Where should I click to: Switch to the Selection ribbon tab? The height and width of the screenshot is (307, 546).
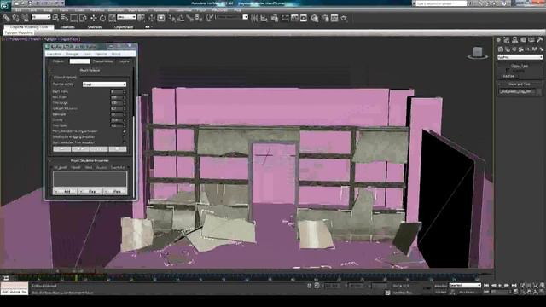click(x=95, y=26)
